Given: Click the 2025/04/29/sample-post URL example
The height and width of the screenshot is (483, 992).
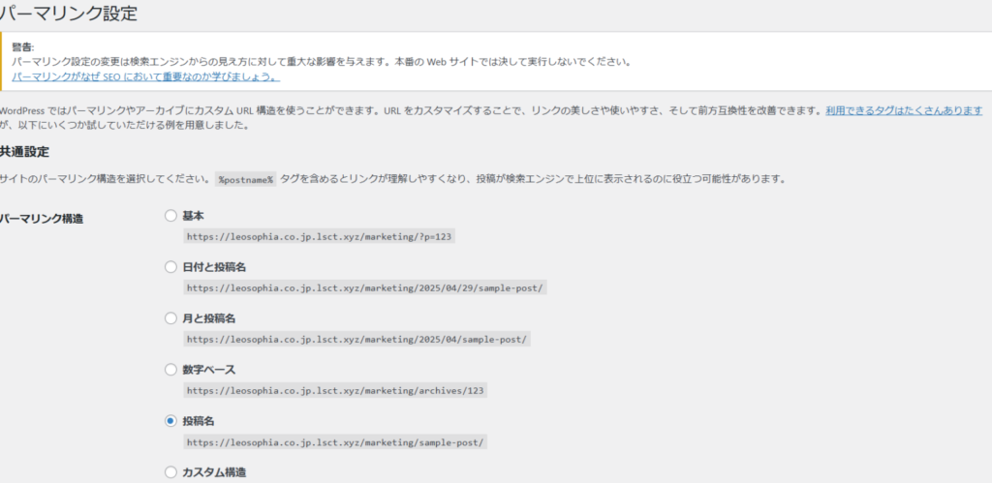Looking at the screenshot, I should (365, 287).
